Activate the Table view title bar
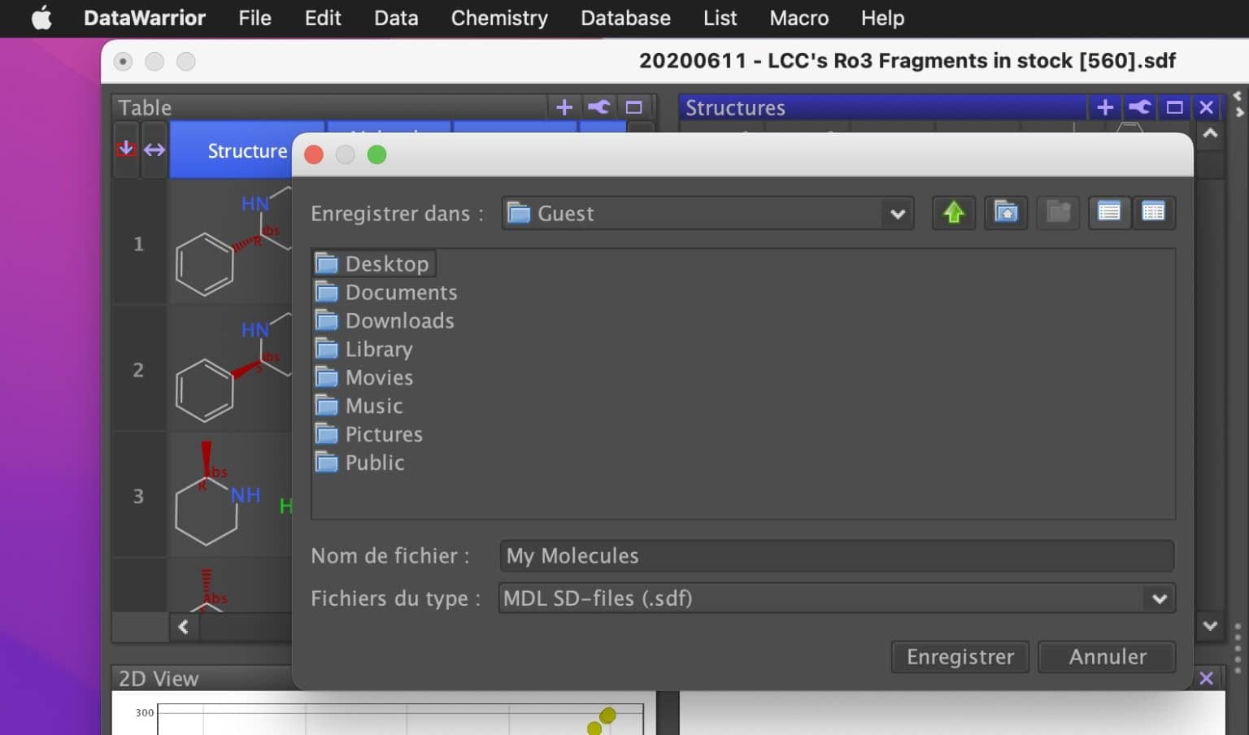The height and width of the screenshot is (735, 1249). tap(329, 107)
